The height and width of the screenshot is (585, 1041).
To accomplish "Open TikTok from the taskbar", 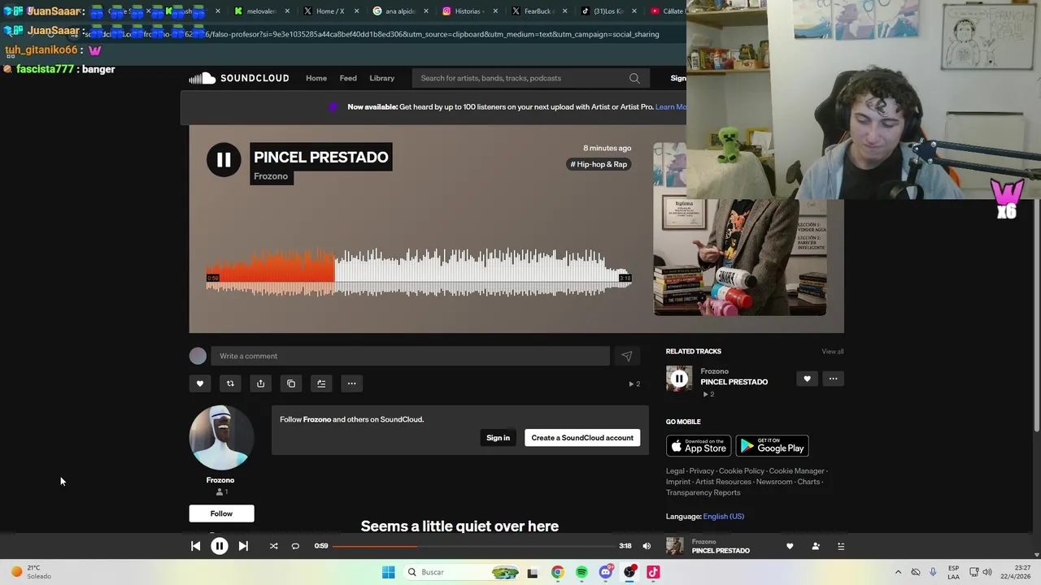I will pyautogui.click(x=653, y=572).
